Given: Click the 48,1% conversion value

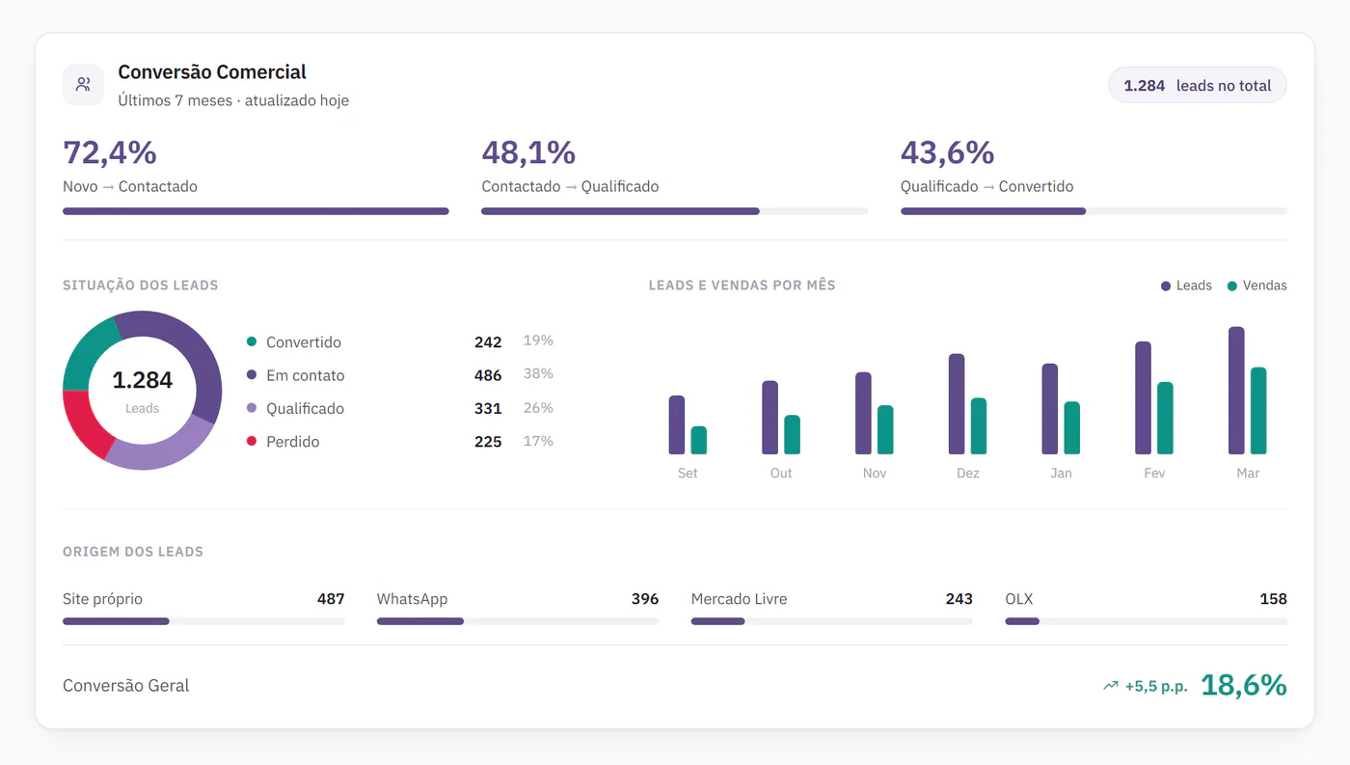Looking at the screenshot, I should [x=528, y=152].
